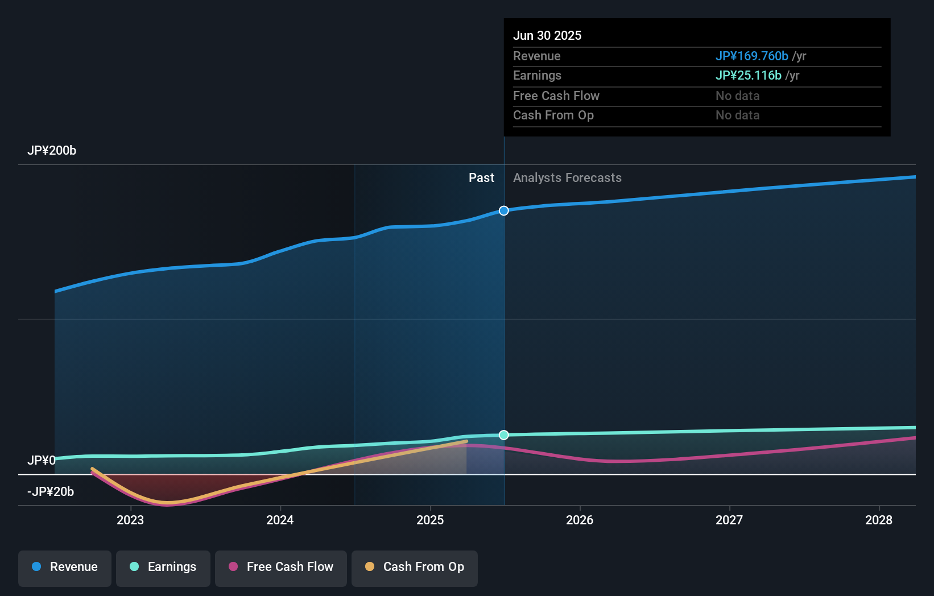Click the Earnings data point marker
Screen dimensions: 934x596
[504, 435]
